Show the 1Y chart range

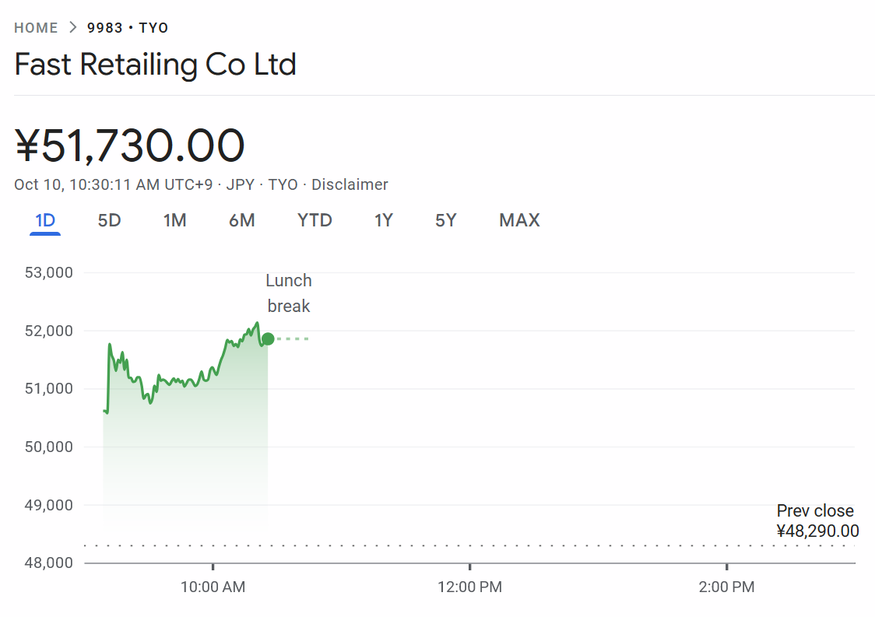coord(383,220)
